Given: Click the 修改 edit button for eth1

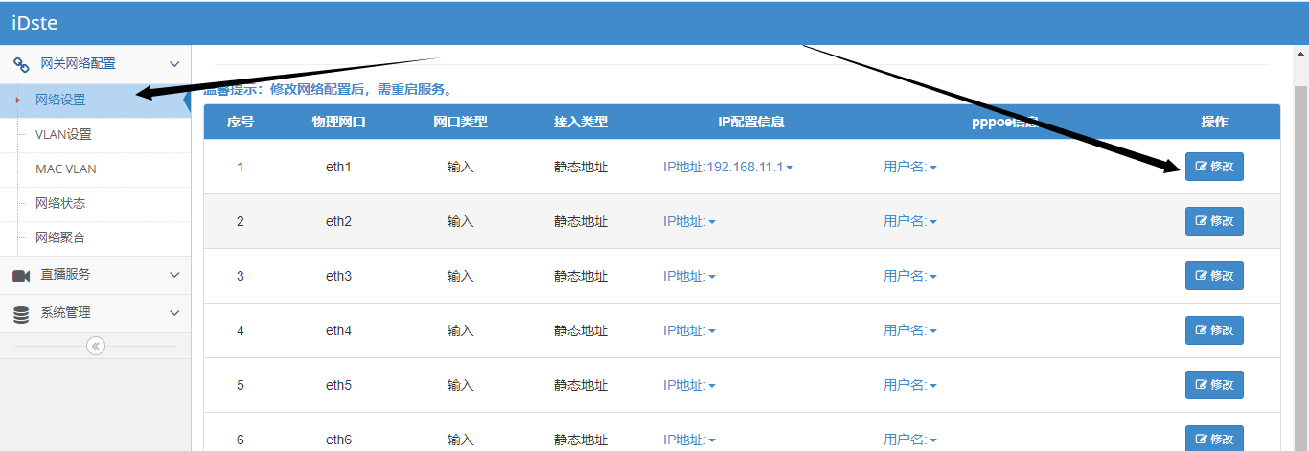Looking at the screenshot, I should pyautogui.click(x=1214, y=167).
